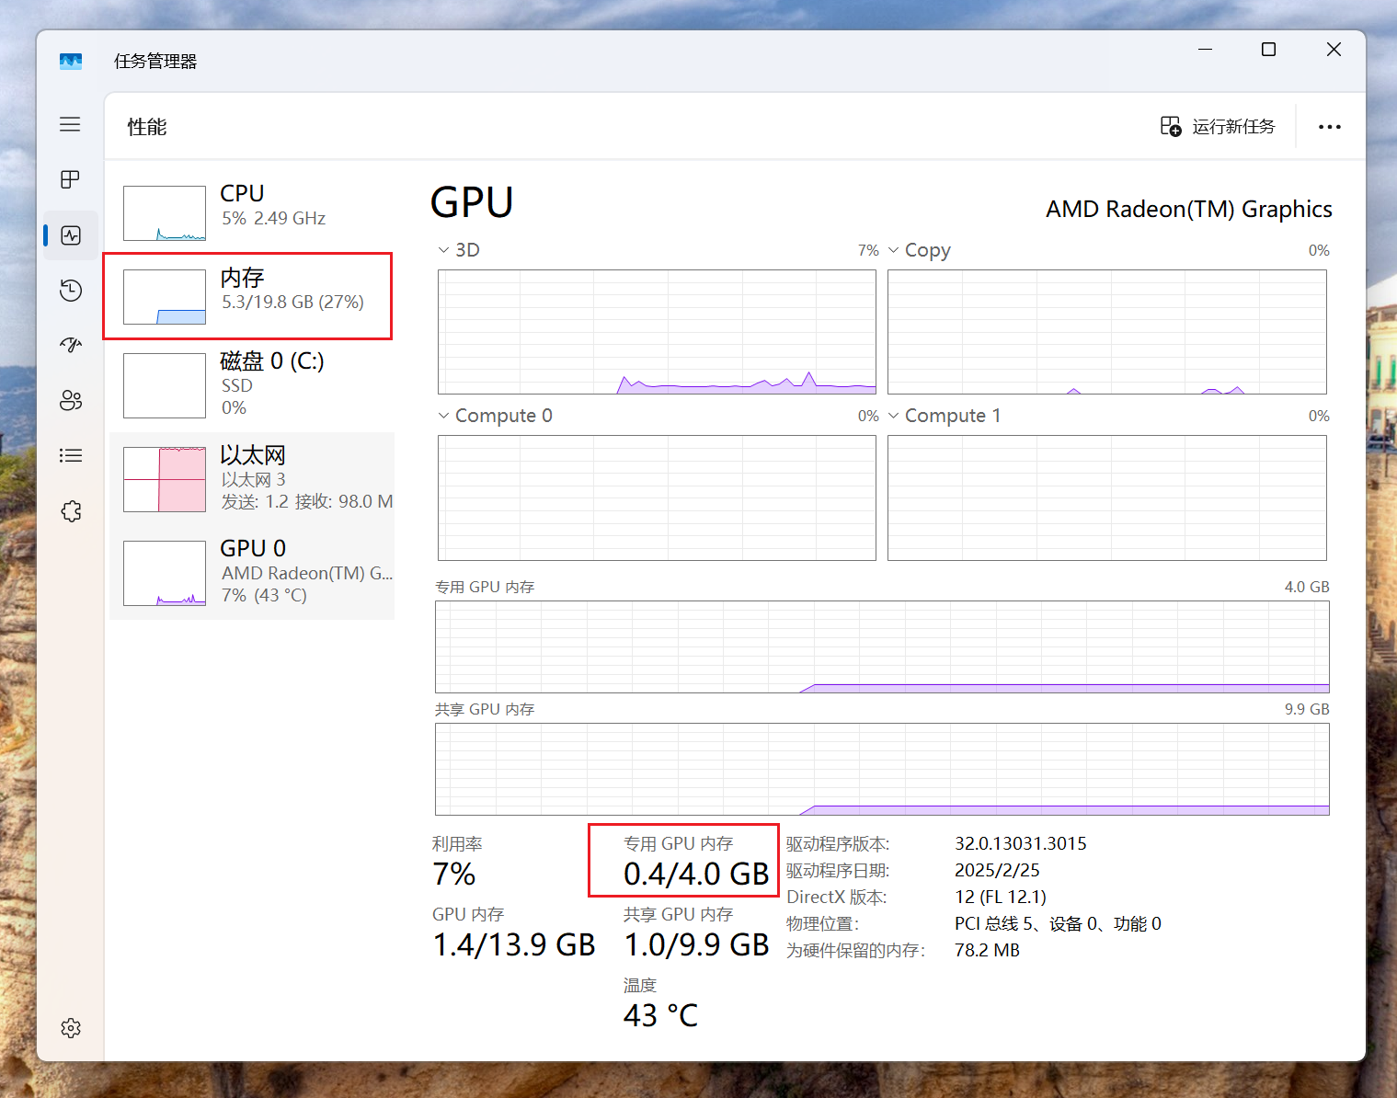This screenshot has height=1098, width=1397.
Task: Click the 0.4/4.0 GB dedicated memory value
Action: tap(696, 874)
